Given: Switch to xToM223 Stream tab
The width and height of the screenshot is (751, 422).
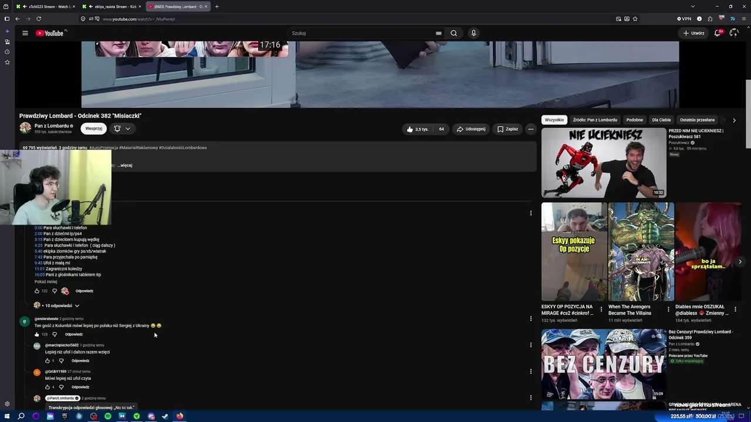Looking at the screenshot, I should click(x=46, y=6).
